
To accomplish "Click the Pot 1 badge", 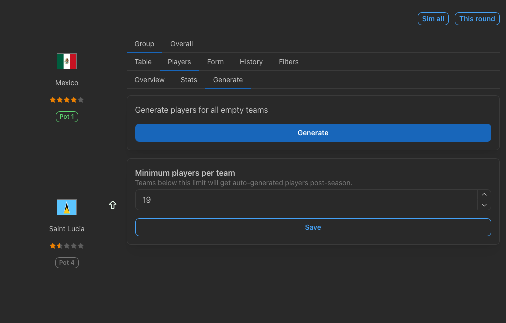I will [x=67, y=117].
